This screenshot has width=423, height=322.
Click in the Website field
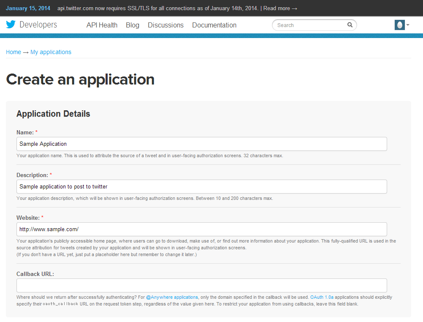point(201,229)
